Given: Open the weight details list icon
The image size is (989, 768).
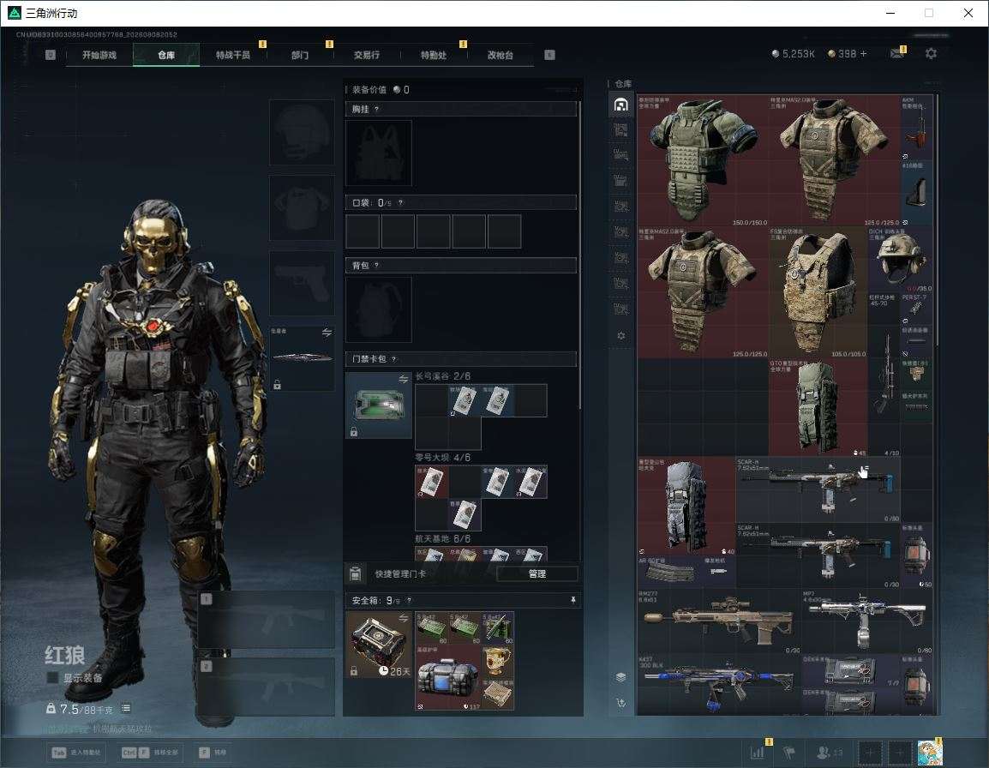Looking at the screenshot, I should (125, 708).
